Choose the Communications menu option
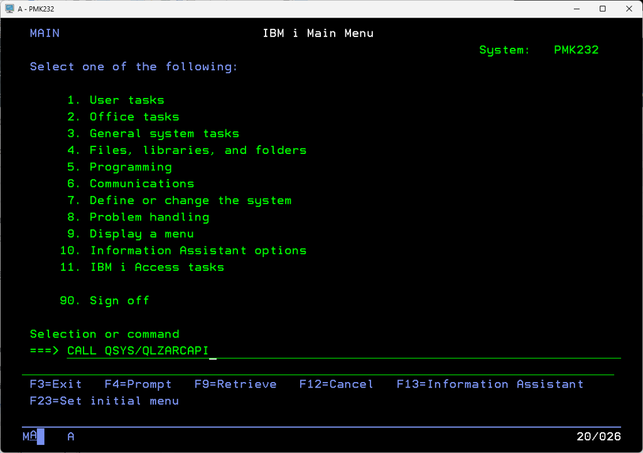The height and width of the screenshot is (453, 643). coord(142,183)
